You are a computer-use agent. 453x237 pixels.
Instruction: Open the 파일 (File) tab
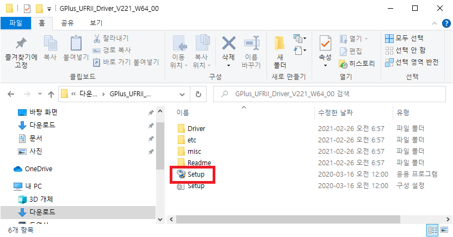tap(16, 23)
